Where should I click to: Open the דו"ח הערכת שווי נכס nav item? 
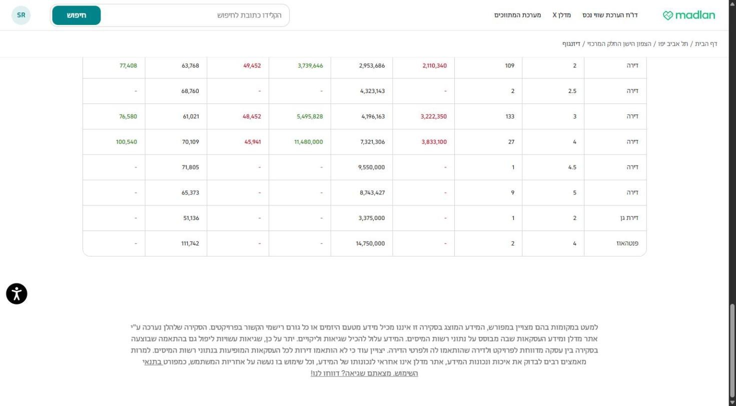[x=610, y=15]
